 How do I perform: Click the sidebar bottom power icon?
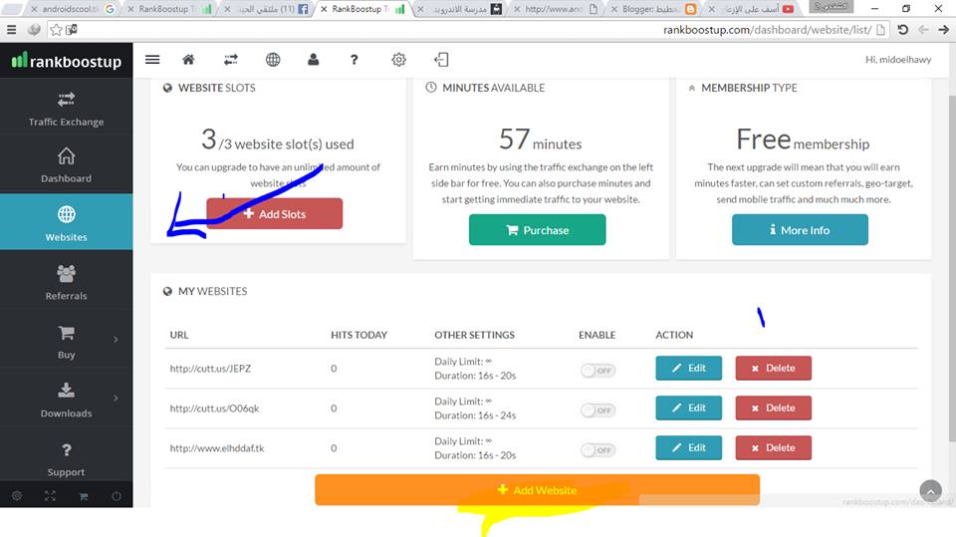pyautogui.click(x=116, y=496)
